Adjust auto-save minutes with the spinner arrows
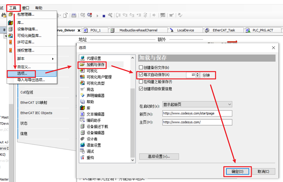This screenshot has width=283, height=182. click(198, 75)
